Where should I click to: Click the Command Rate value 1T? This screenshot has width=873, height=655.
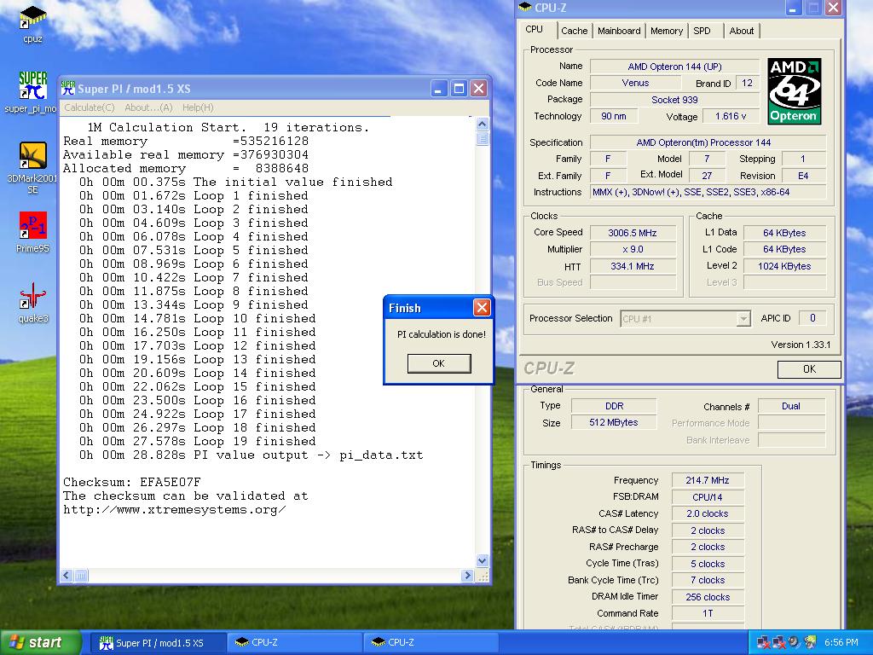[x=707, y=613]
